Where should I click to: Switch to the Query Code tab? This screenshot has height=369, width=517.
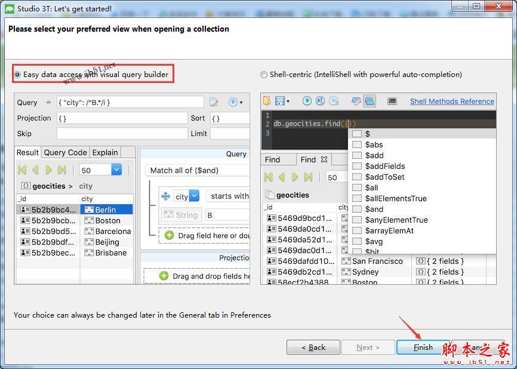pyautogui.click(x=65, y=152)
